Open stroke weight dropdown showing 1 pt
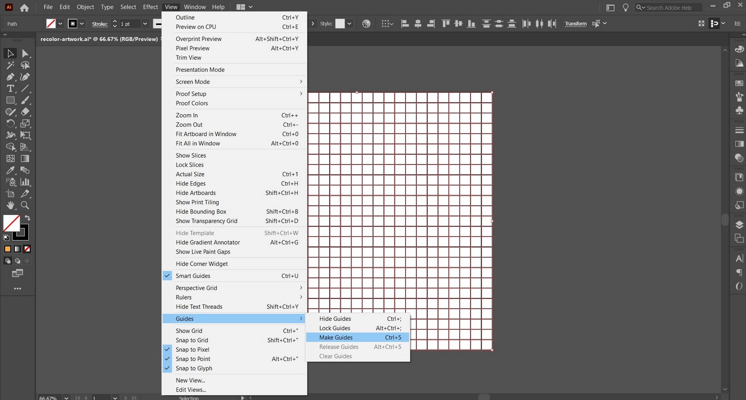Image resolution: width=746 pixels, height=400 pixels. [x=145, y=24]
